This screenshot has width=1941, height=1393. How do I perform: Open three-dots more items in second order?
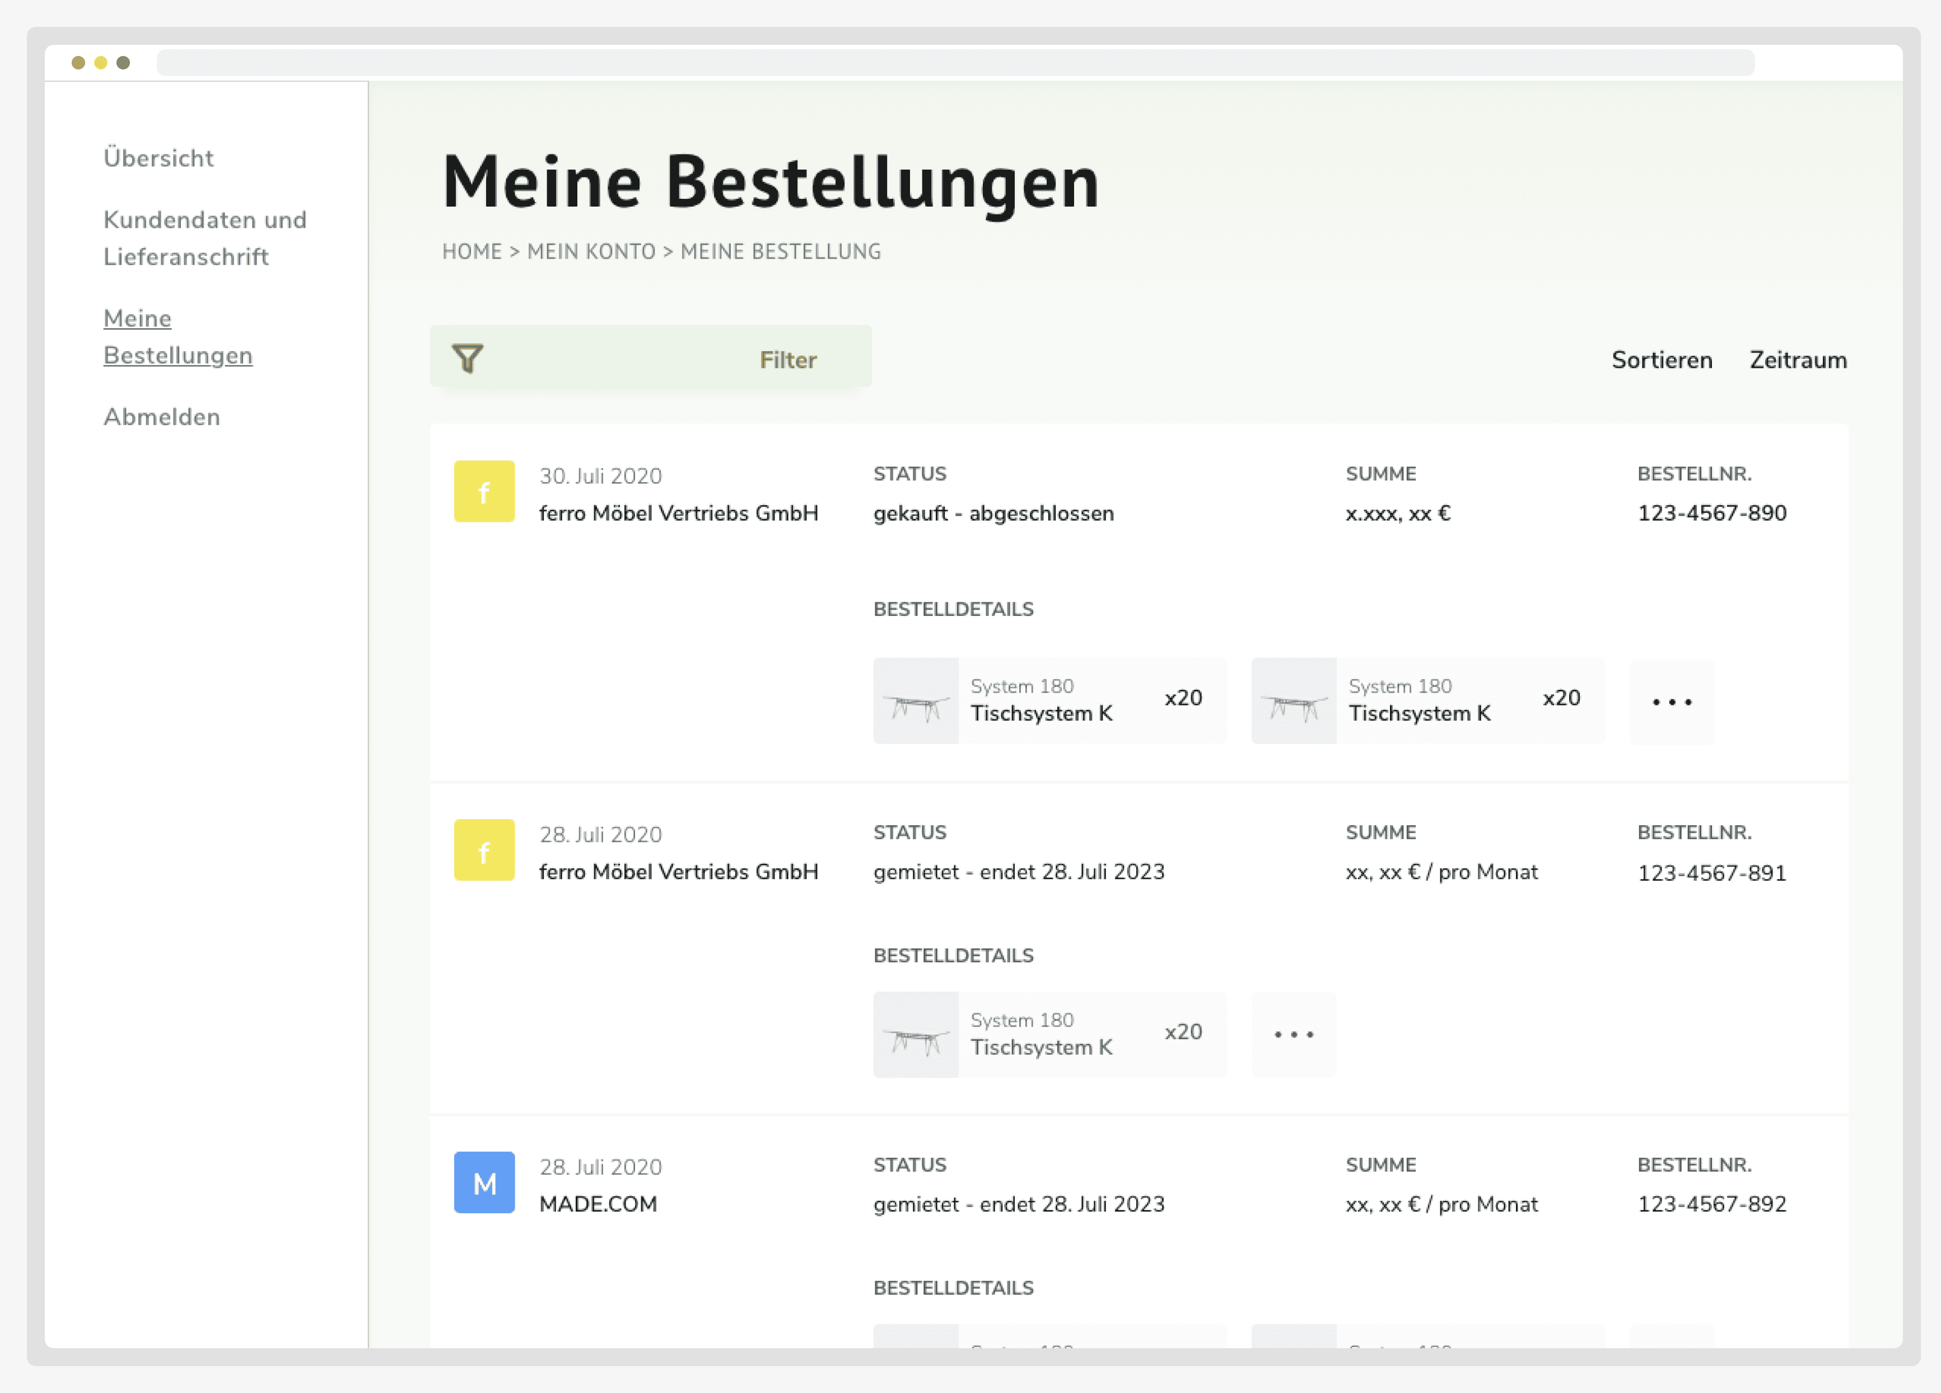pyautogui.click(x=1293, y=1034)
